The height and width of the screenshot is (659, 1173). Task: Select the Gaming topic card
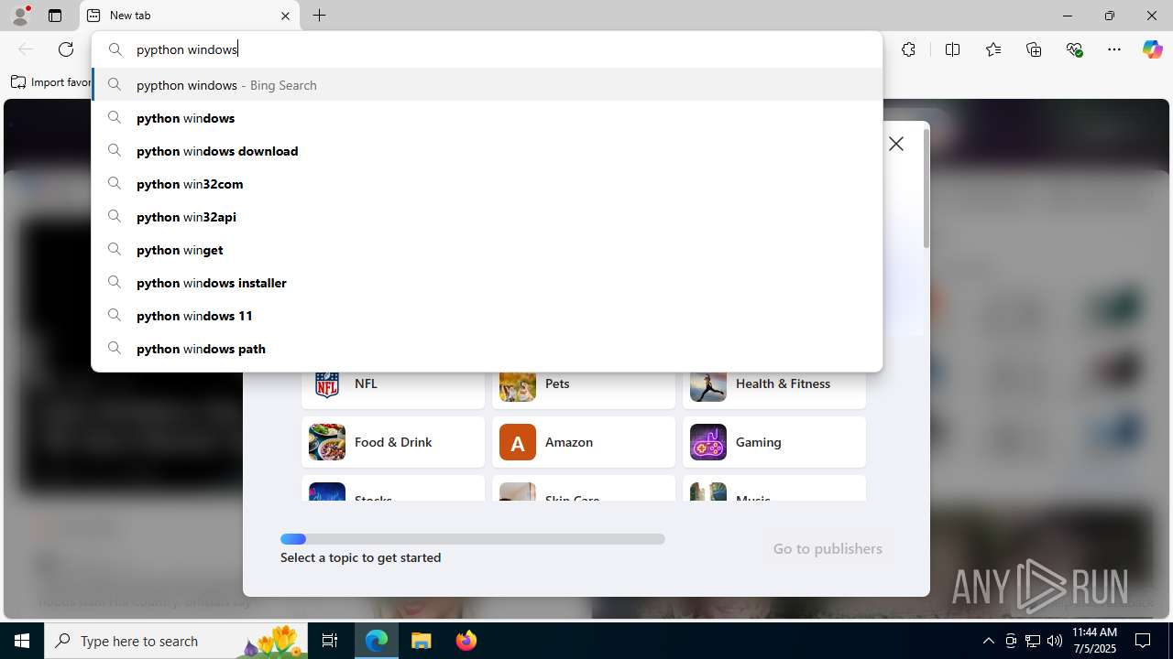774,442
